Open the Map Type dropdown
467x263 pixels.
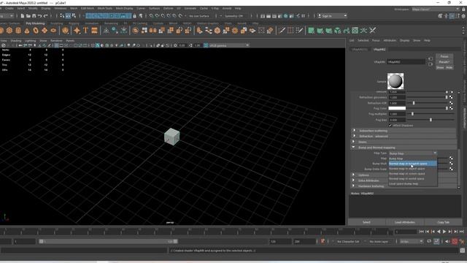tap(413, 153)
